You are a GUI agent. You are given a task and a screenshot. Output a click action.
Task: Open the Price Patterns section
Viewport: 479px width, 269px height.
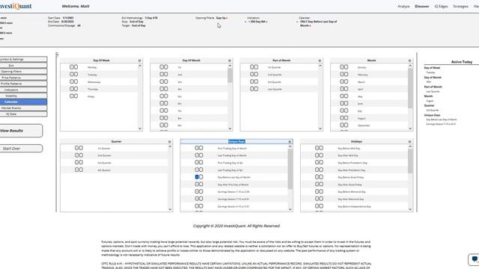pos(23,78)
